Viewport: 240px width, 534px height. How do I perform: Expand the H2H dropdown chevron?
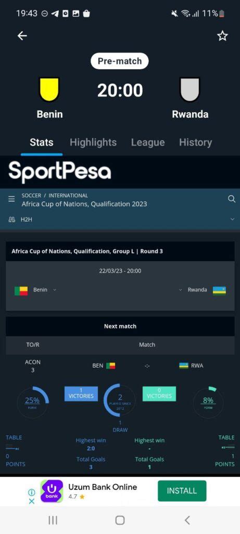point(233,220)
